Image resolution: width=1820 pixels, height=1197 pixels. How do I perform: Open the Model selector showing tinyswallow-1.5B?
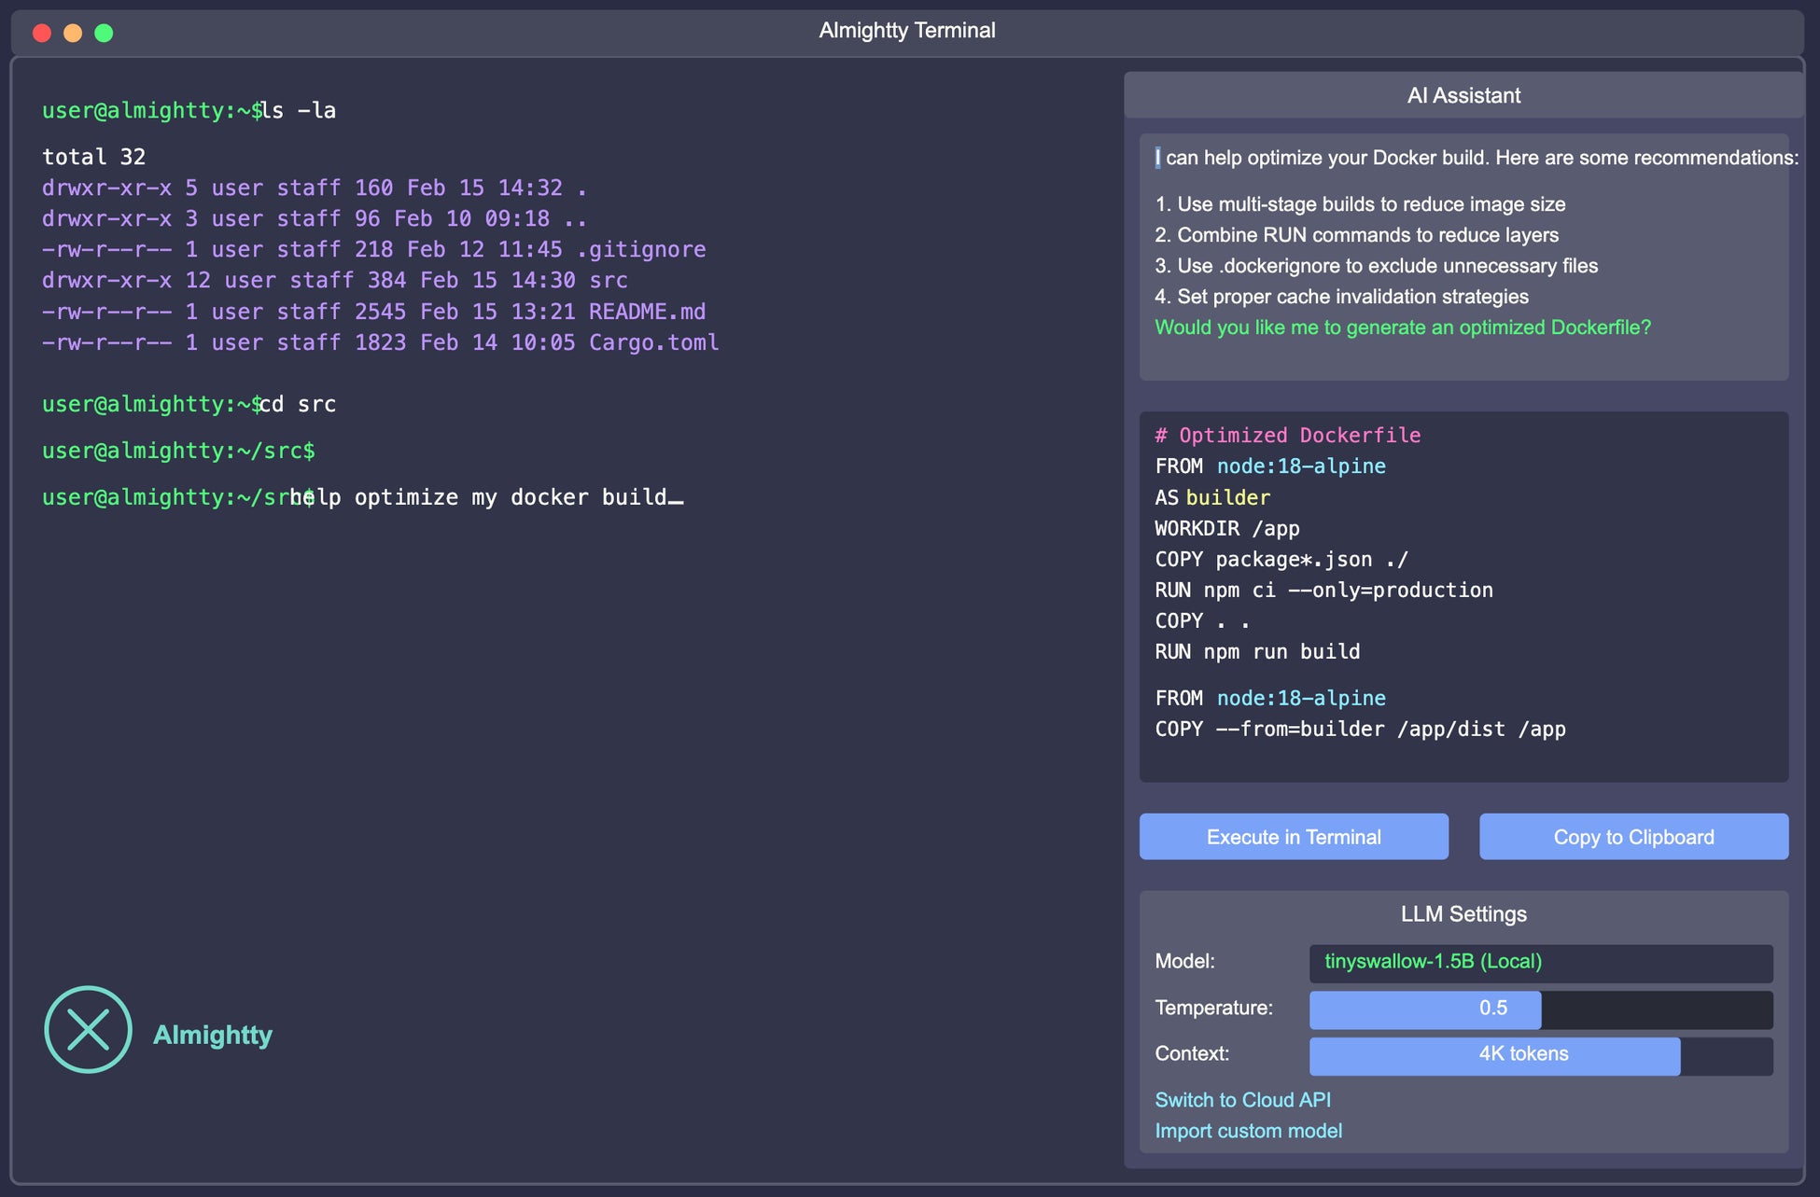pyautogui.click(x=1540, y=963)
